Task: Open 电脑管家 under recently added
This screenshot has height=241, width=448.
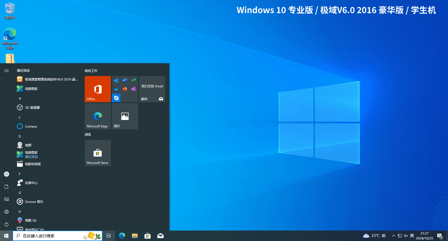Action: [x=48, y=89]
